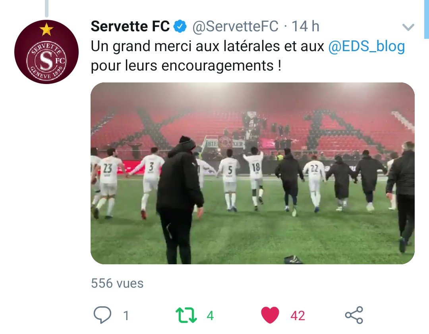Click the thread connector line above avatar
The height and width of the screenshot is (334, 429).
tap(46, 8)
